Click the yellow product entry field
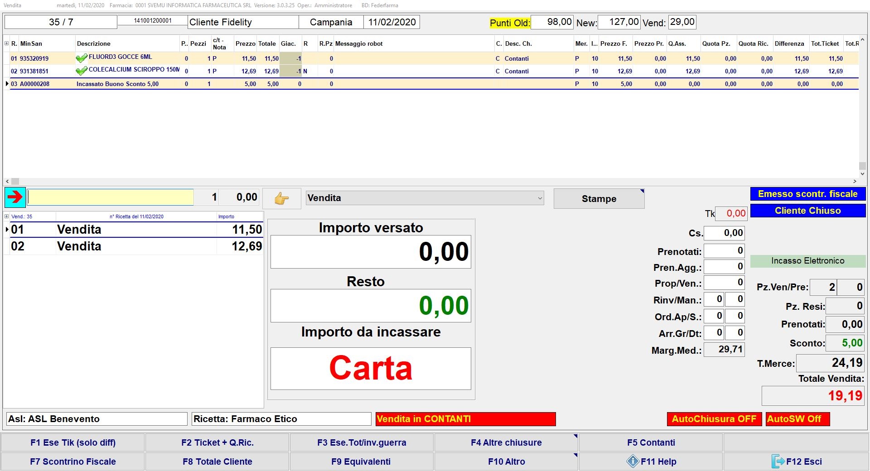The image size is (870, 471). pos(111,197)
